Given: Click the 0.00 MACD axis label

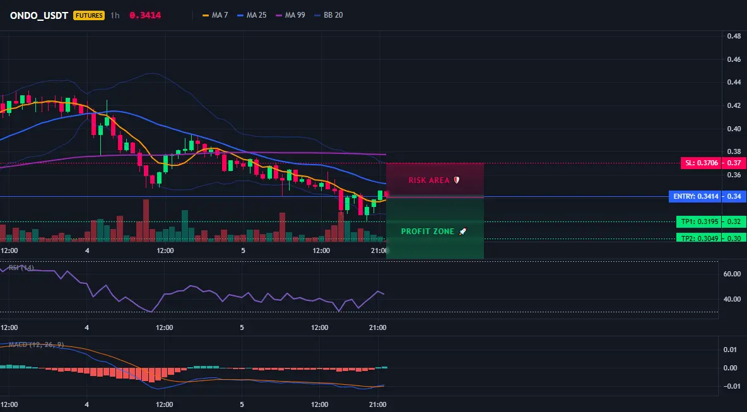Looking at the screenshot, I should tap(731, 368).
